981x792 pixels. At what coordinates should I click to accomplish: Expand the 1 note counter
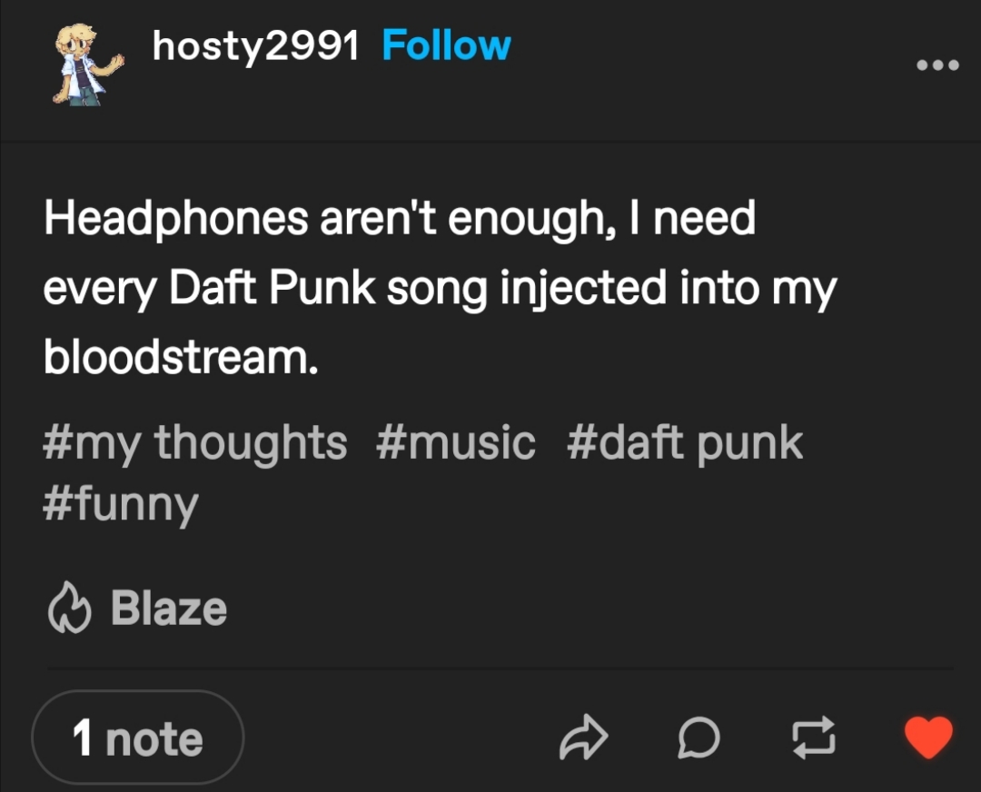coord(137,738)
